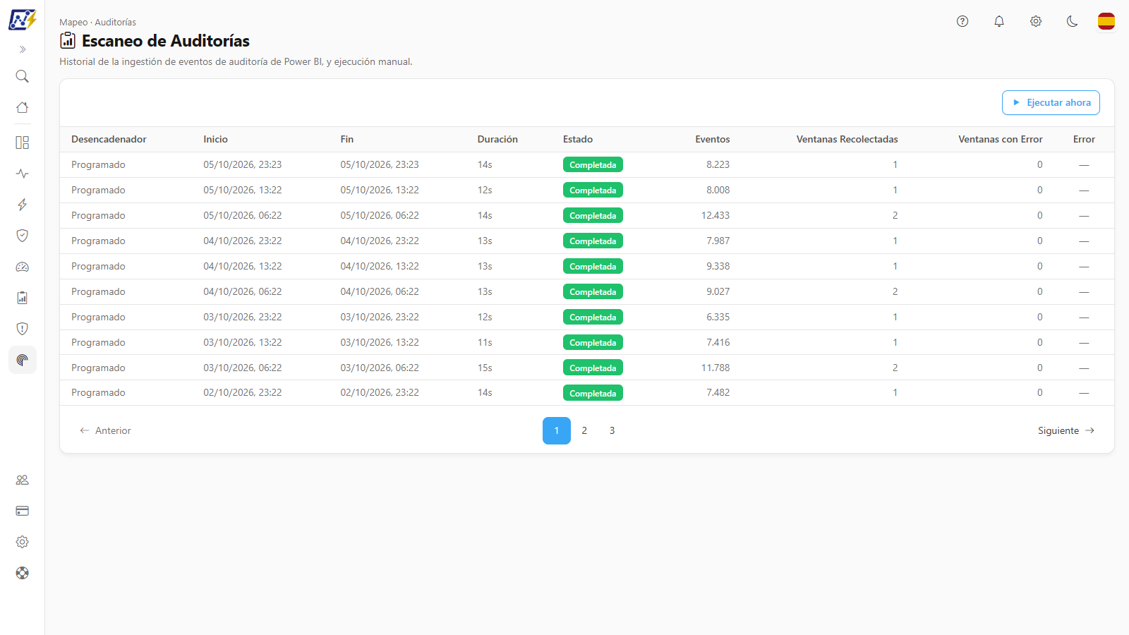Click the Eventos column header
Viewport: 1129px width, 635px height.
pos(713,139)
